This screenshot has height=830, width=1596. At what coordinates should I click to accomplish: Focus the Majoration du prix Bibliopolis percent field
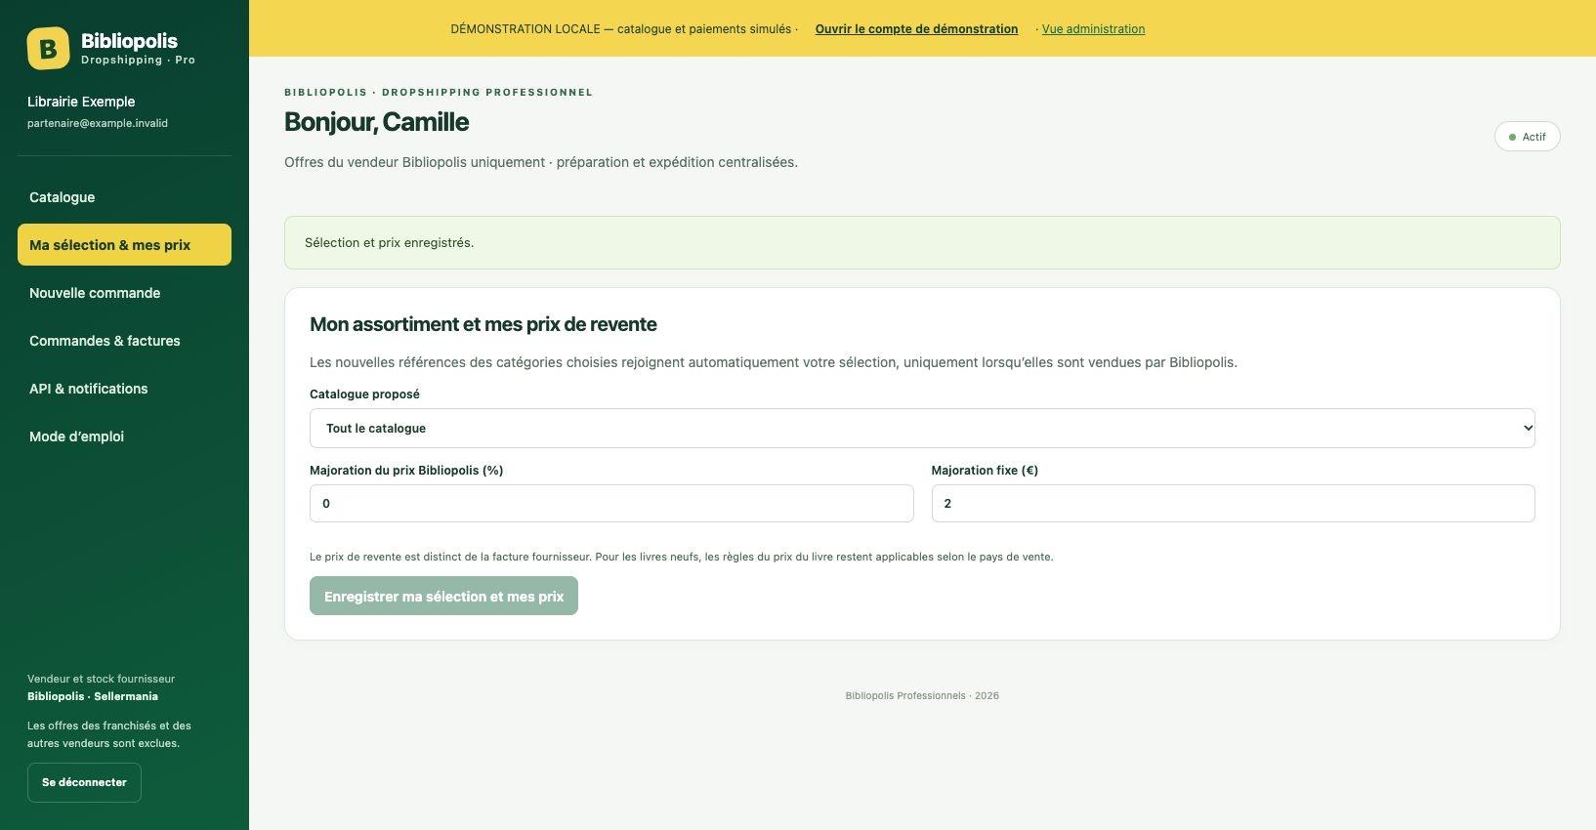pyautogui.click(x=611, y=504)
